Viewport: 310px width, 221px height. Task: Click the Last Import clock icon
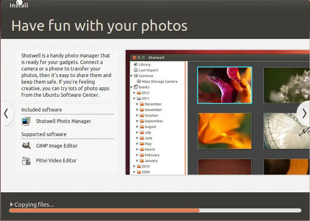pos(135,70)
